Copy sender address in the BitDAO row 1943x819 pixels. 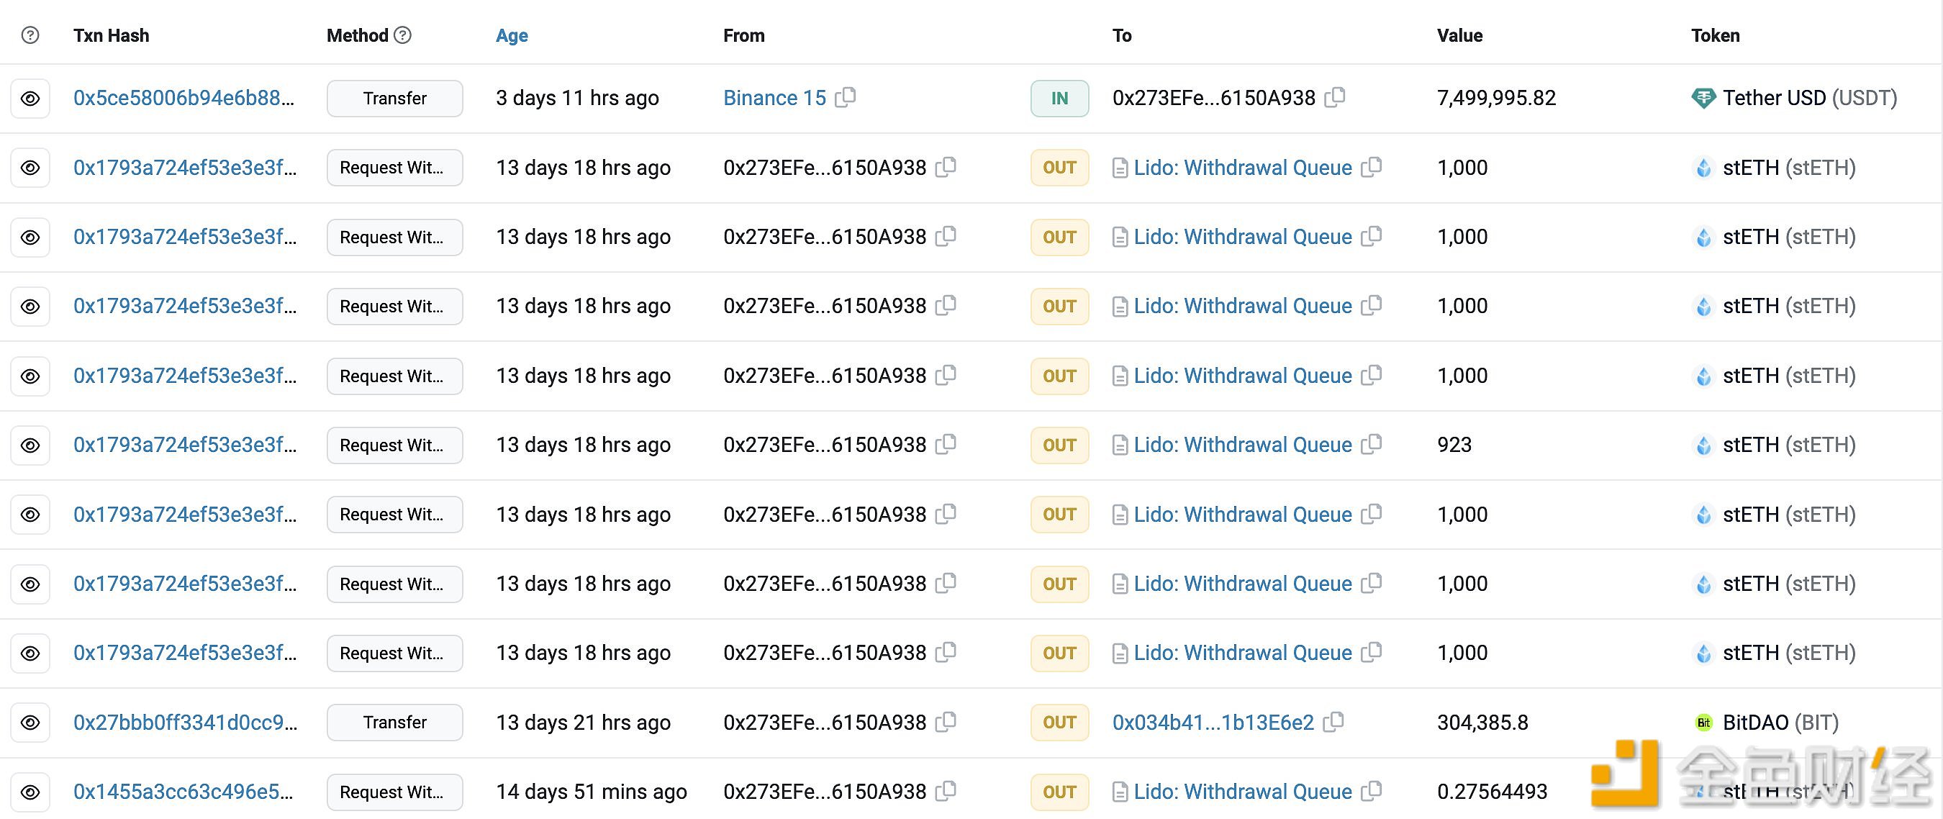(945, 722)
